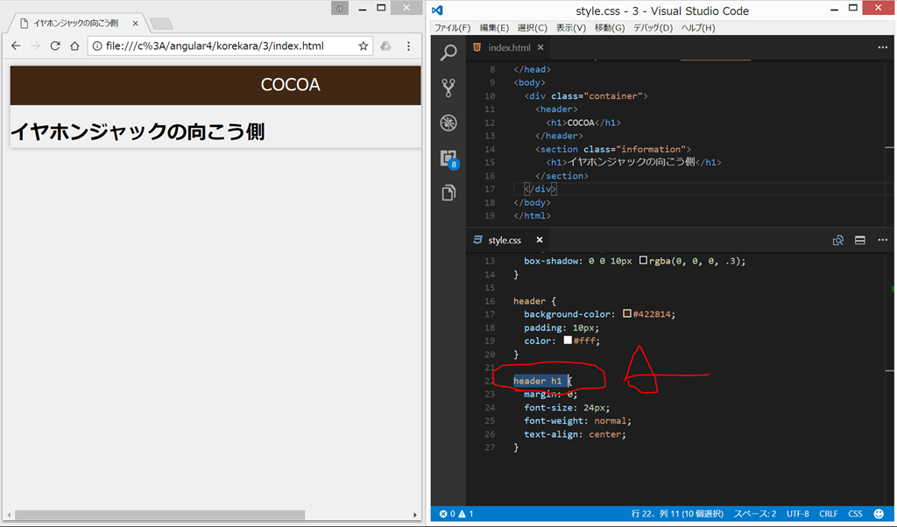The image size is (897, 527).
Task: Open more actions for style.css editor
Action: click(883, 240)
